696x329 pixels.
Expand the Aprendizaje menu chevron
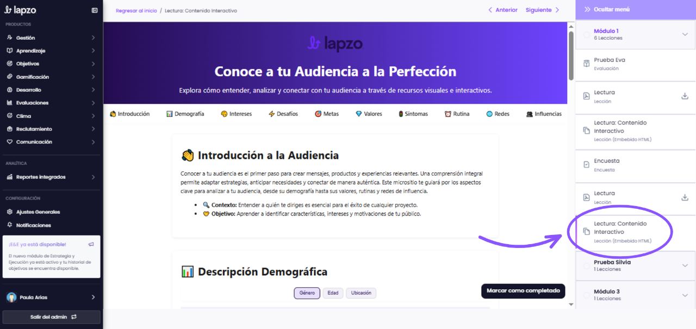click(x=93, y=51)
